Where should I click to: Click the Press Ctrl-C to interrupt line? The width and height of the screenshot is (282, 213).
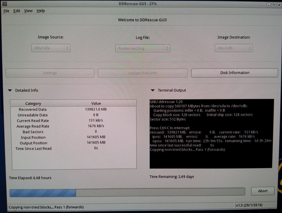tap(169, 128)
